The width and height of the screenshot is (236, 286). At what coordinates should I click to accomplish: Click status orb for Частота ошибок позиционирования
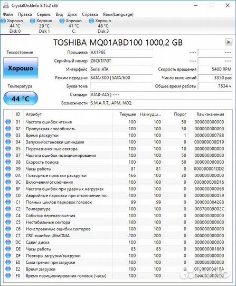(x=8, y=155)
